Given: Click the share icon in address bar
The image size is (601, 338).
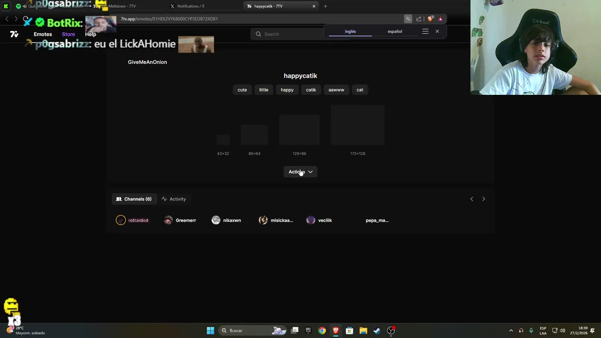Looking at the screenshot, I should [x=419, y=19].
